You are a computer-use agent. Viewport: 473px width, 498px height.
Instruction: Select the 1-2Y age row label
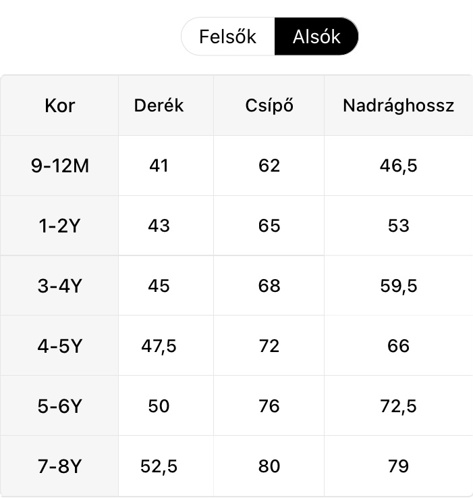59,226
